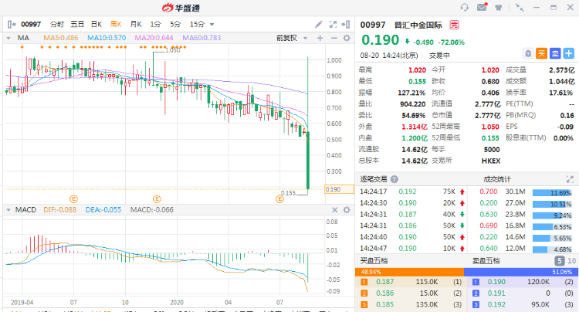This screenshot has width=579, height=312.
Task: Open MA indicator settings gear
Action: [347, 38]
